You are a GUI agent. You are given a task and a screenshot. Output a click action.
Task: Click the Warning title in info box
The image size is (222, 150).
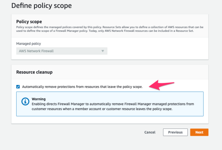39,99
